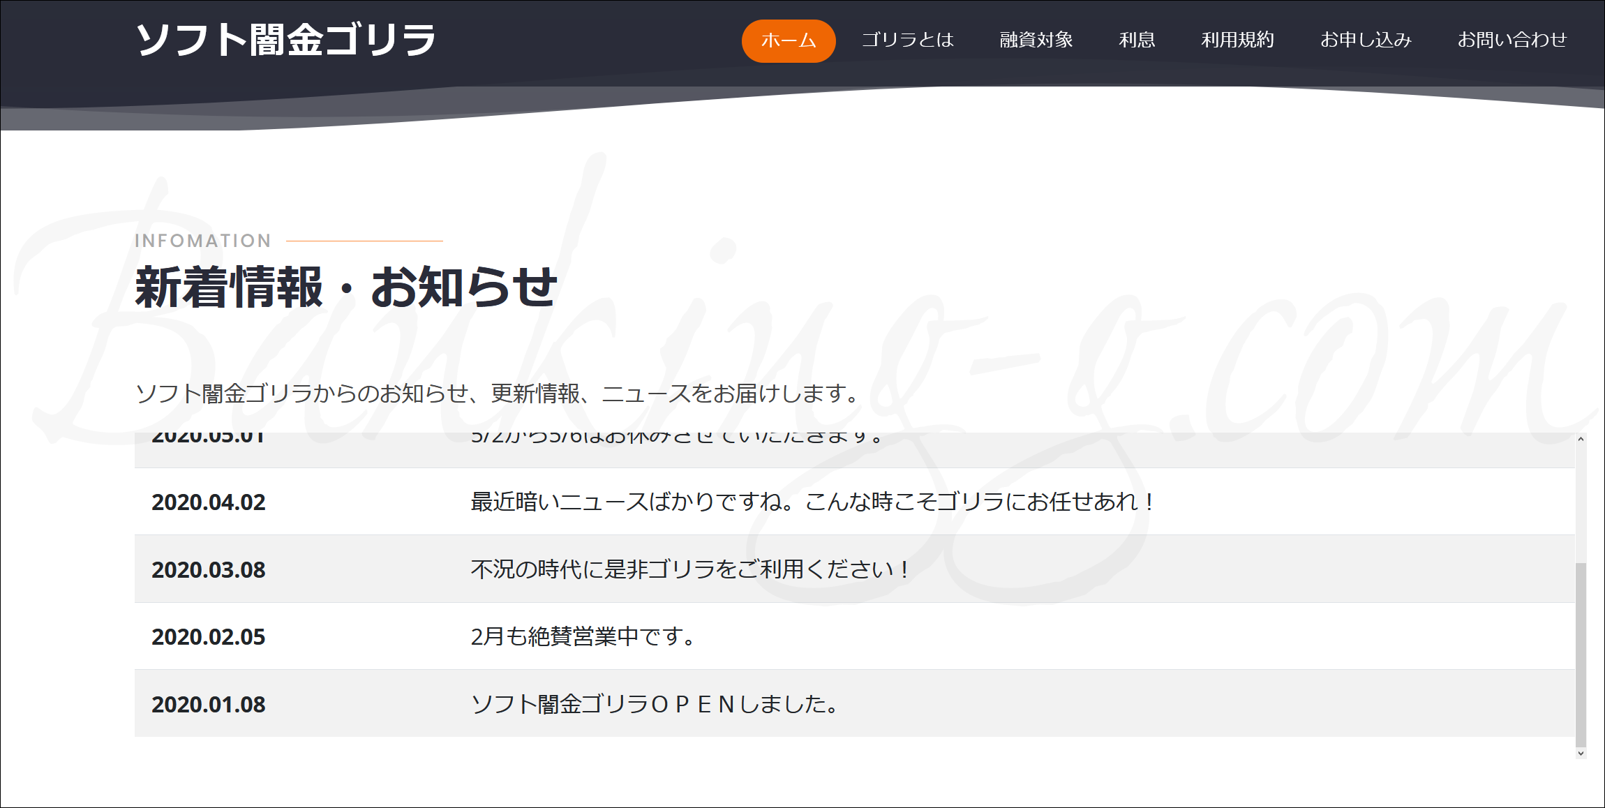The width and height of the screenshot is (1605, 808).
Task: Click the news list scroll down arrow
Action: tap(1581, 754)
